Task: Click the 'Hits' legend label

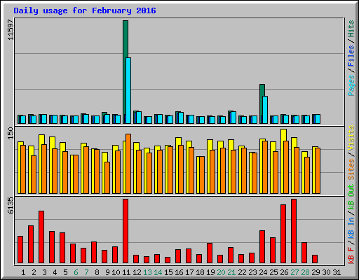Action: [351, 29]
